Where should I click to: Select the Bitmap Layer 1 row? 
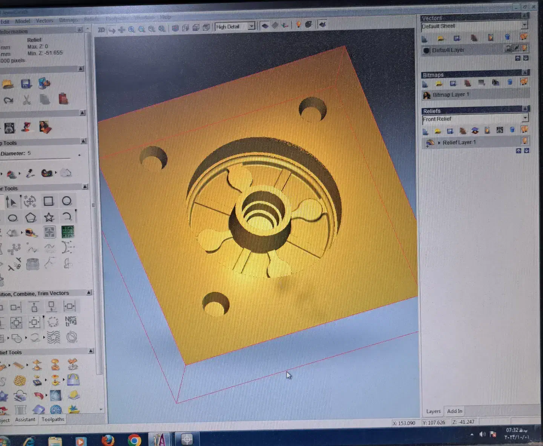(x=451, y=95)
